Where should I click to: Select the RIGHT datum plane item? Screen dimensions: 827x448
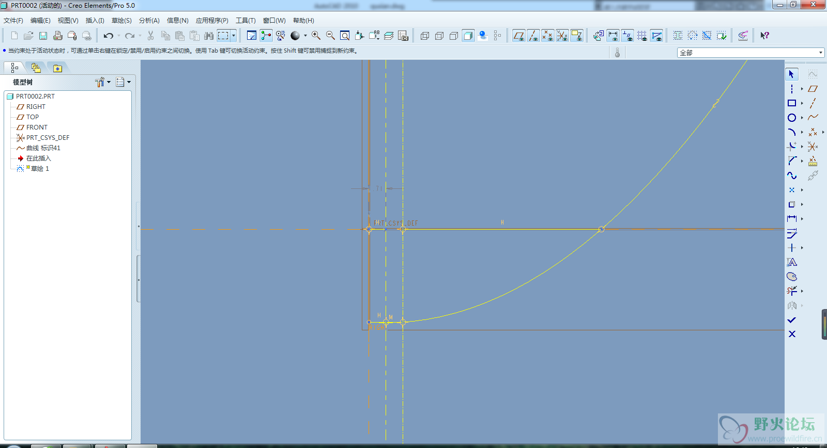36,107
